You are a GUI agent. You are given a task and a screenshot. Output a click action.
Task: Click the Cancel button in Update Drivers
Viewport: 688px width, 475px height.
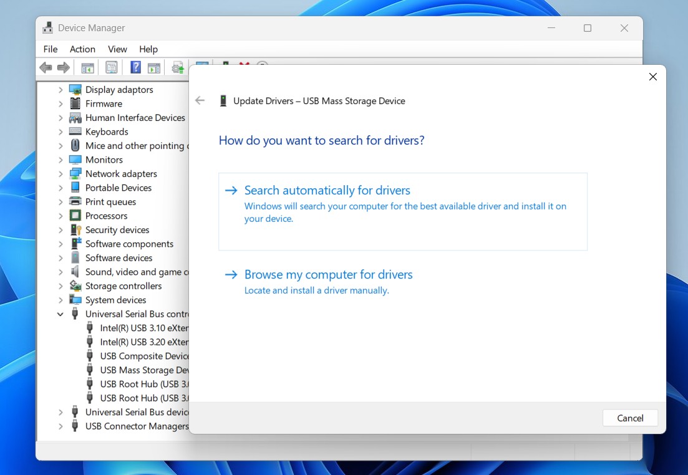pyautogui.click(x=630, y=418)
